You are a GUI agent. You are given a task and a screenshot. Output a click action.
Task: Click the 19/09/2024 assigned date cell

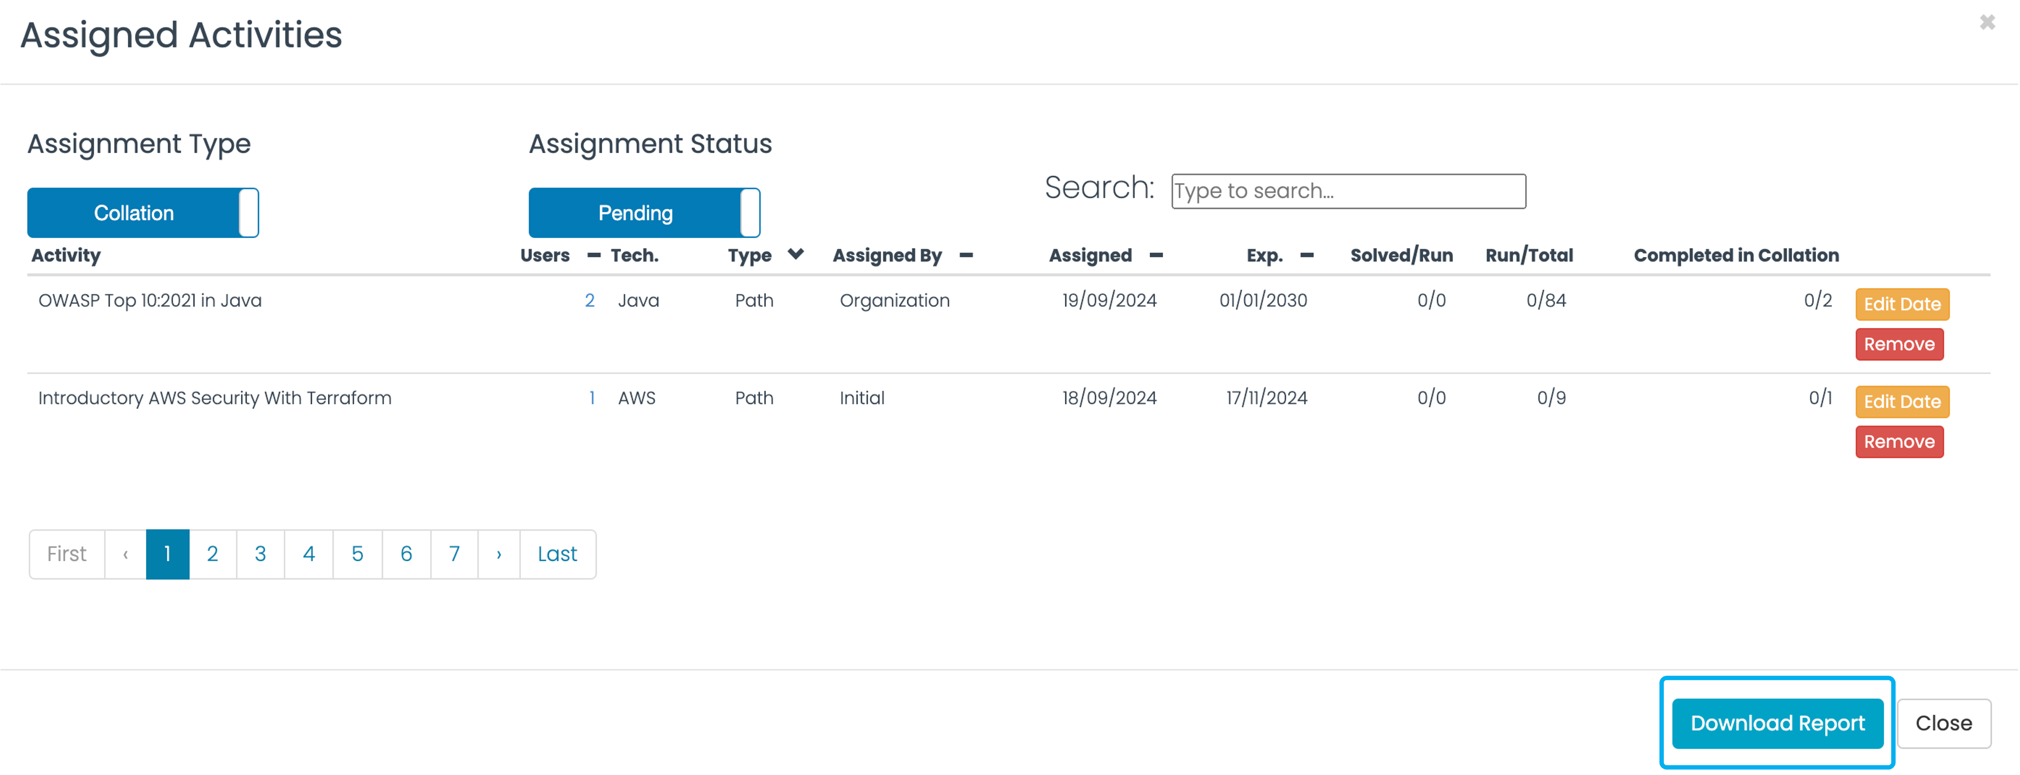1109,300
